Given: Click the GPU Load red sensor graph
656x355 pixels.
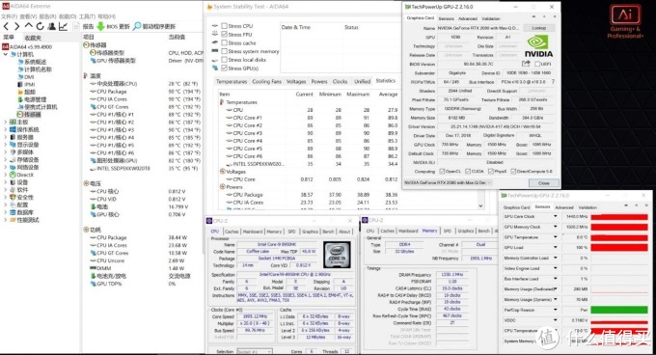Looking at the screenshot, I should [x=619, y=248].
